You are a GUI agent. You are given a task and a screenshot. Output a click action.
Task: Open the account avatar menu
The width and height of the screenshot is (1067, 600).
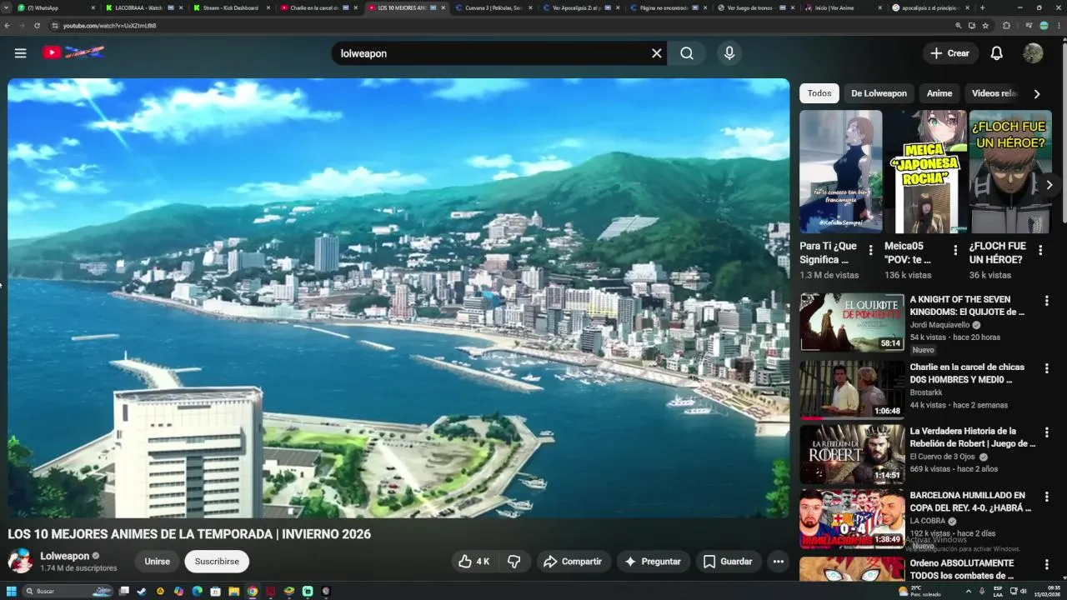(1033, 53)
